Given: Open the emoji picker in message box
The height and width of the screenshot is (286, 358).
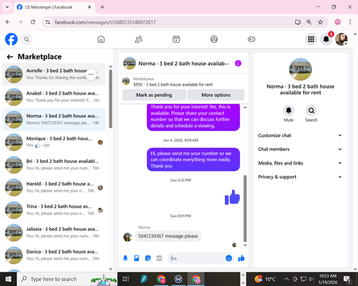Looking at the screenshot, I should pyautogui.click(x=228, y=258).
